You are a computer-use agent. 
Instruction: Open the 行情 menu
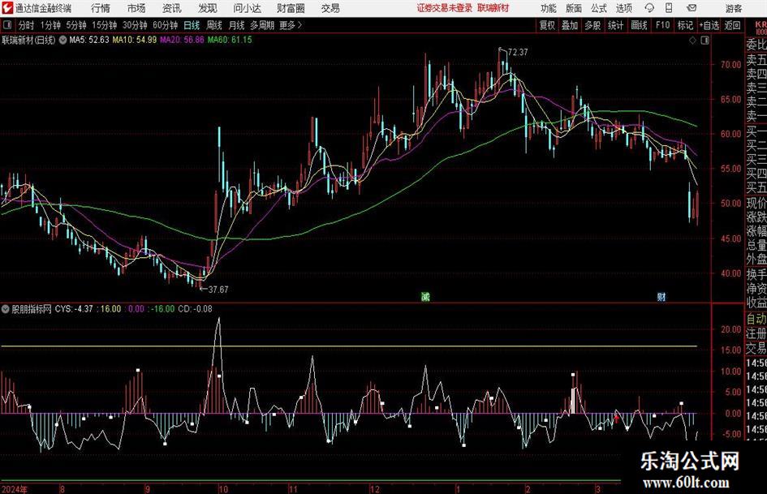point(101,8)
